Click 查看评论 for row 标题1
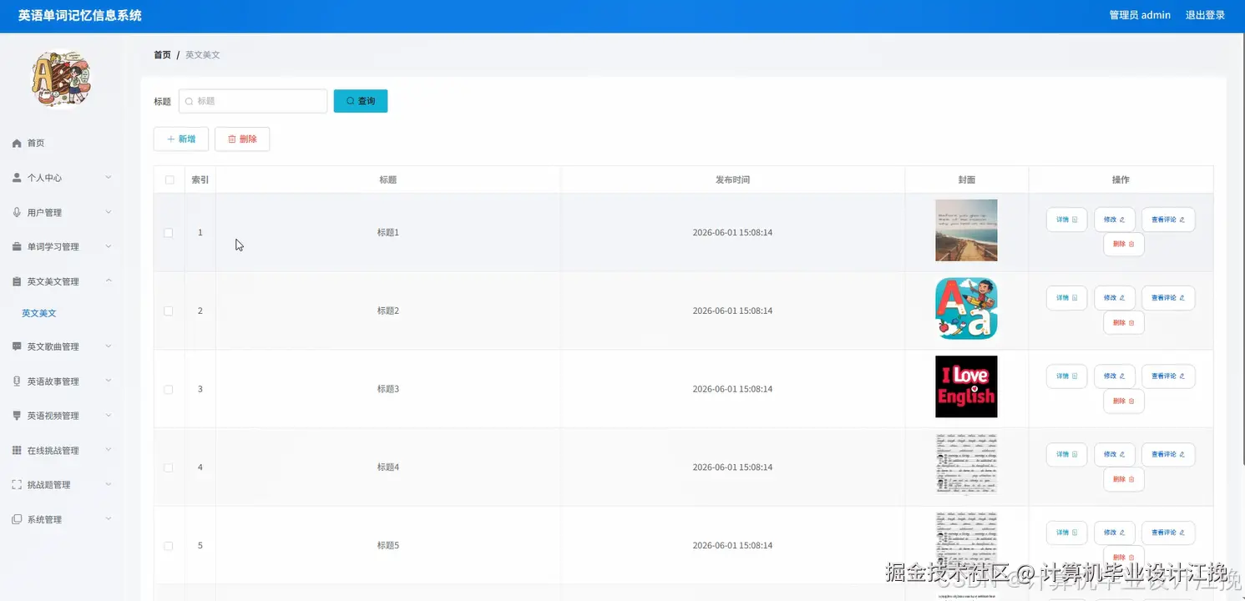Image resolution: width=1245 pixels, height=601 pixels. 1168,220
